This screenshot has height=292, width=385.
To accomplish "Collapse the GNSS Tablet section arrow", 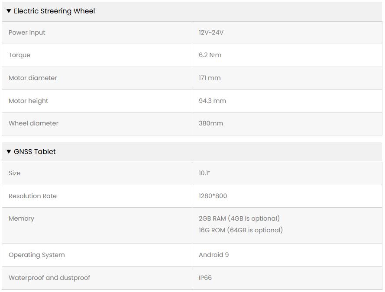I will coord(9,152).
